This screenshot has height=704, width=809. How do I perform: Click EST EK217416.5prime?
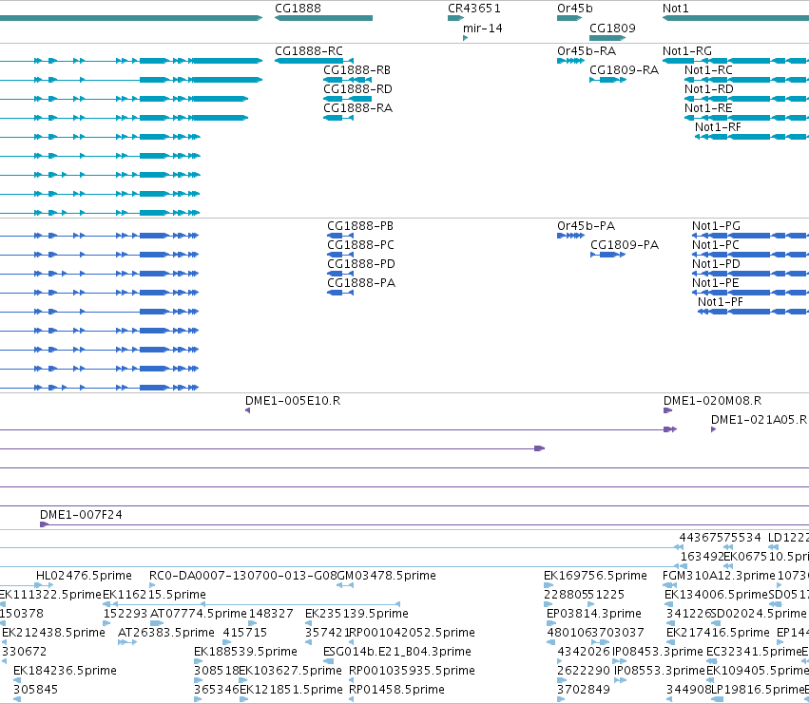point(670,642)
